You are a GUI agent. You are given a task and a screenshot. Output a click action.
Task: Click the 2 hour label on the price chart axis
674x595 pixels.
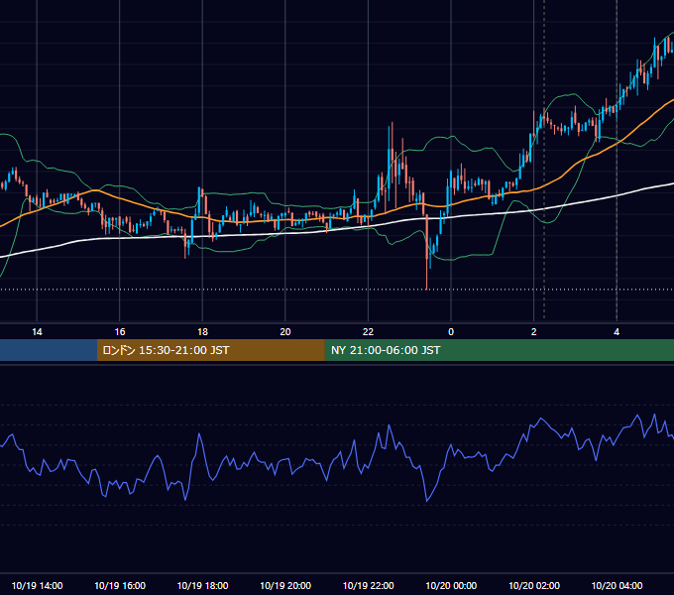pyautogui.click(x=534, y=332)
